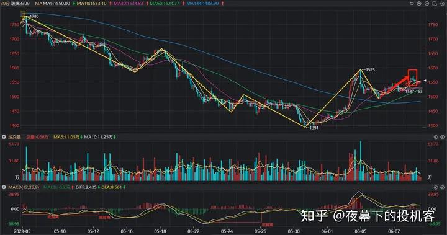The image size is (447, 235).
Task: Click the 38.95 tick on left MACD axis
Action: (14, 194)
